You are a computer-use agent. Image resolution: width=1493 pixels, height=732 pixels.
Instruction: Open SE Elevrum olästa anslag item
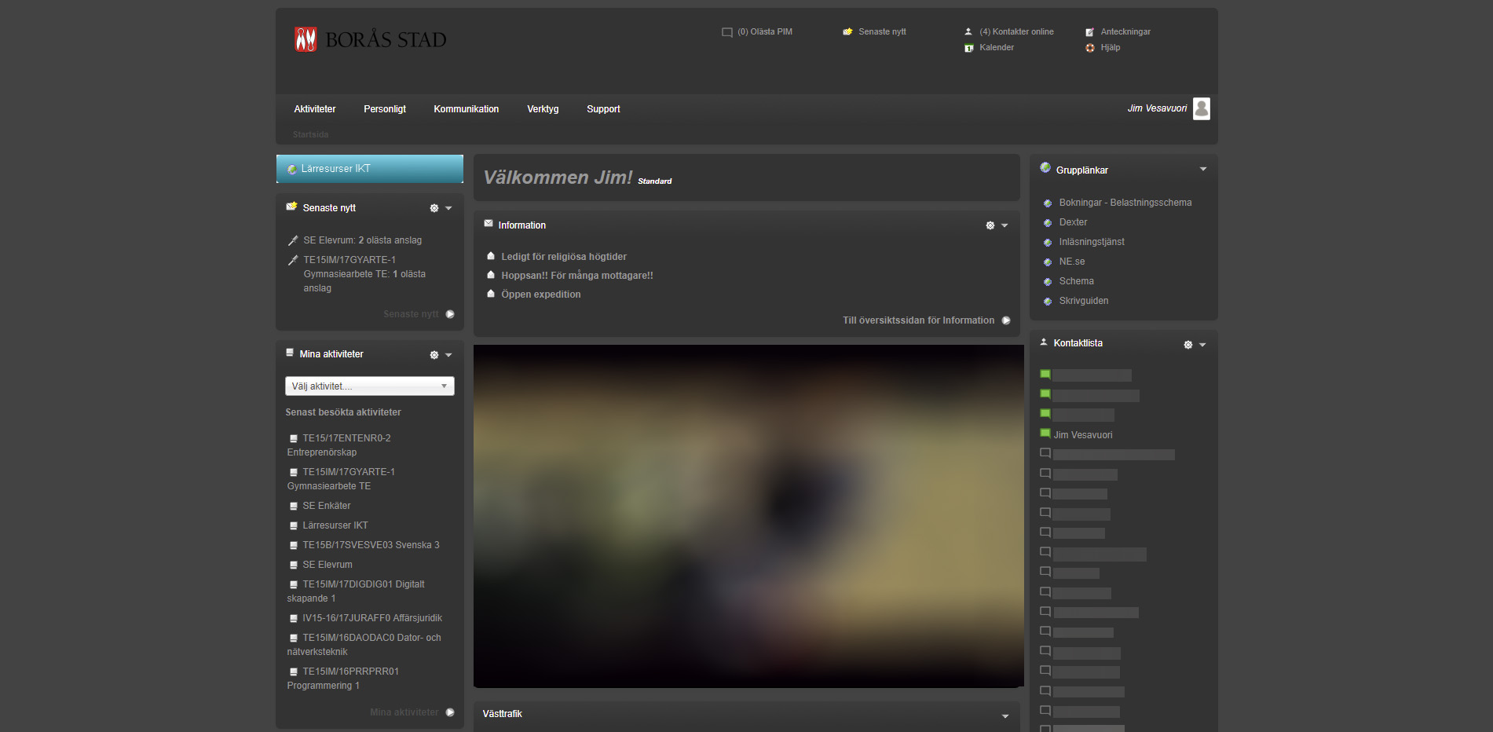(x=363, y=240)
